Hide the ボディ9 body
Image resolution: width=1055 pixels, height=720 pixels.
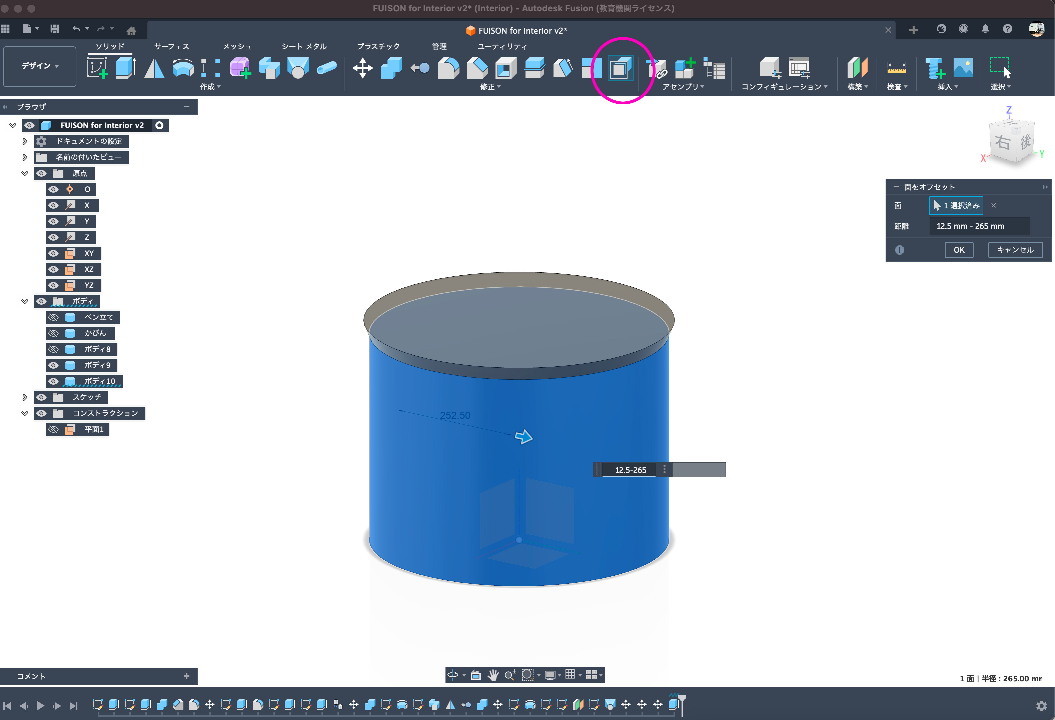[54, 365]
